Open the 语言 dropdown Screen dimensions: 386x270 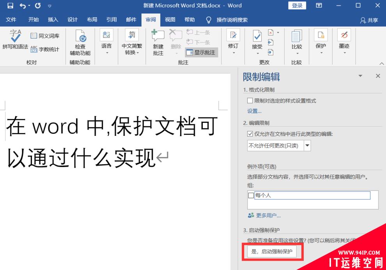point(106,42)
